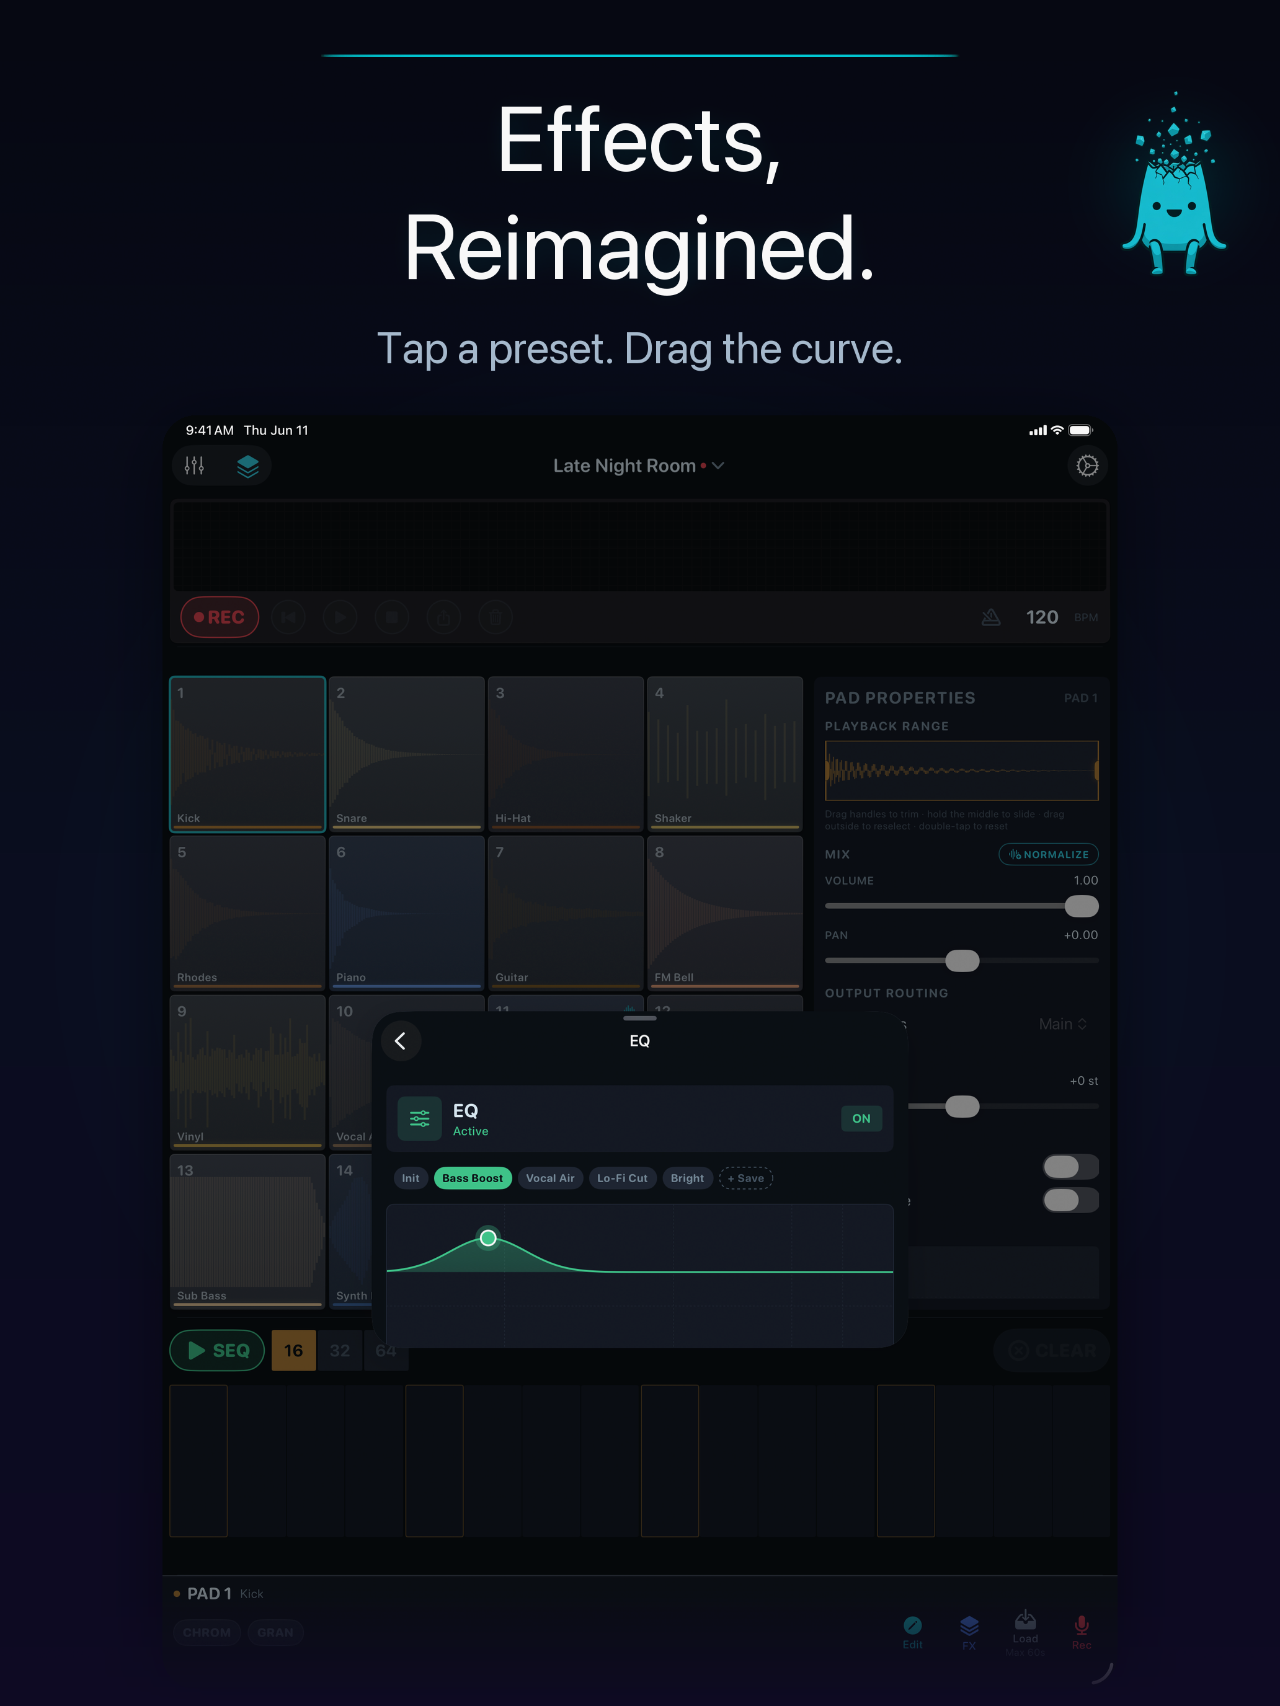Tap the Rhodes pad 5
Viewport: 1280px width, 1706px height.
pos(247,913)
